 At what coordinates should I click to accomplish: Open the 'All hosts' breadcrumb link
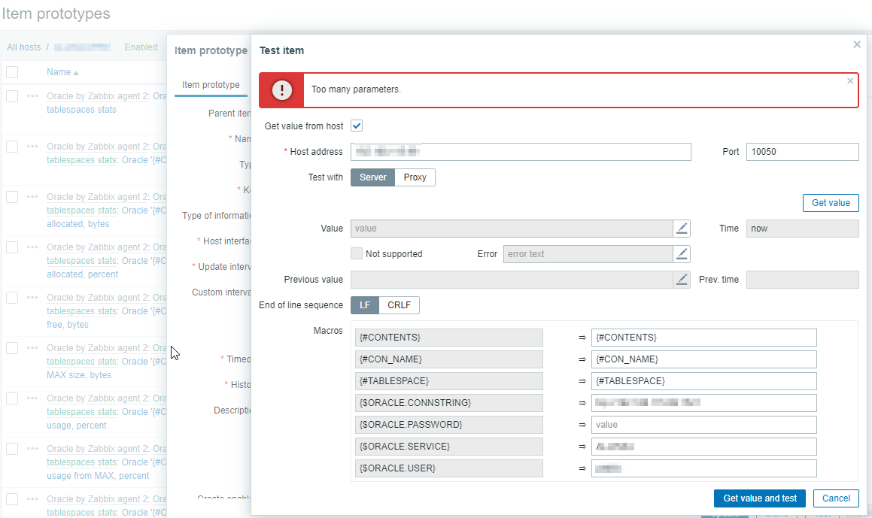click(x=24, y=47)
